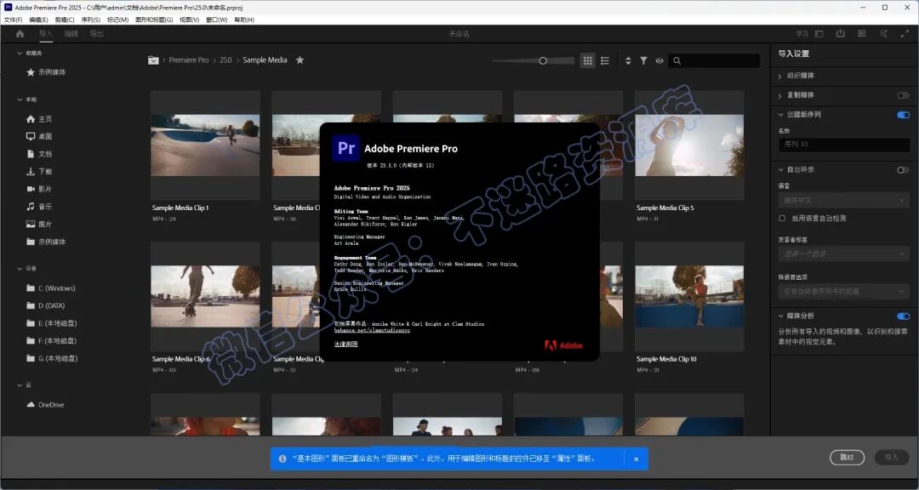Viewport: 919px width, 490px height.
Task: Turn off the 创建新序列 switch
Action: tap(903, 115)
